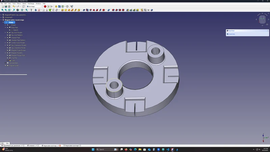Open Firefox from the taskbar
This screenshot has width=270, height=152.
[x=126, y=149]
